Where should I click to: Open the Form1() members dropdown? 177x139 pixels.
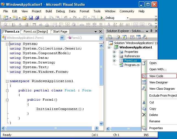[x=101, y=38]
